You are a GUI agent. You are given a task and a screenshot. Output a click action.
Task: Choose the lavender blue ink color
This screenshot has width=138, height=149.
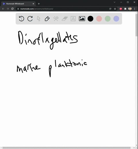pyautogui.click(x=116, y=19)
